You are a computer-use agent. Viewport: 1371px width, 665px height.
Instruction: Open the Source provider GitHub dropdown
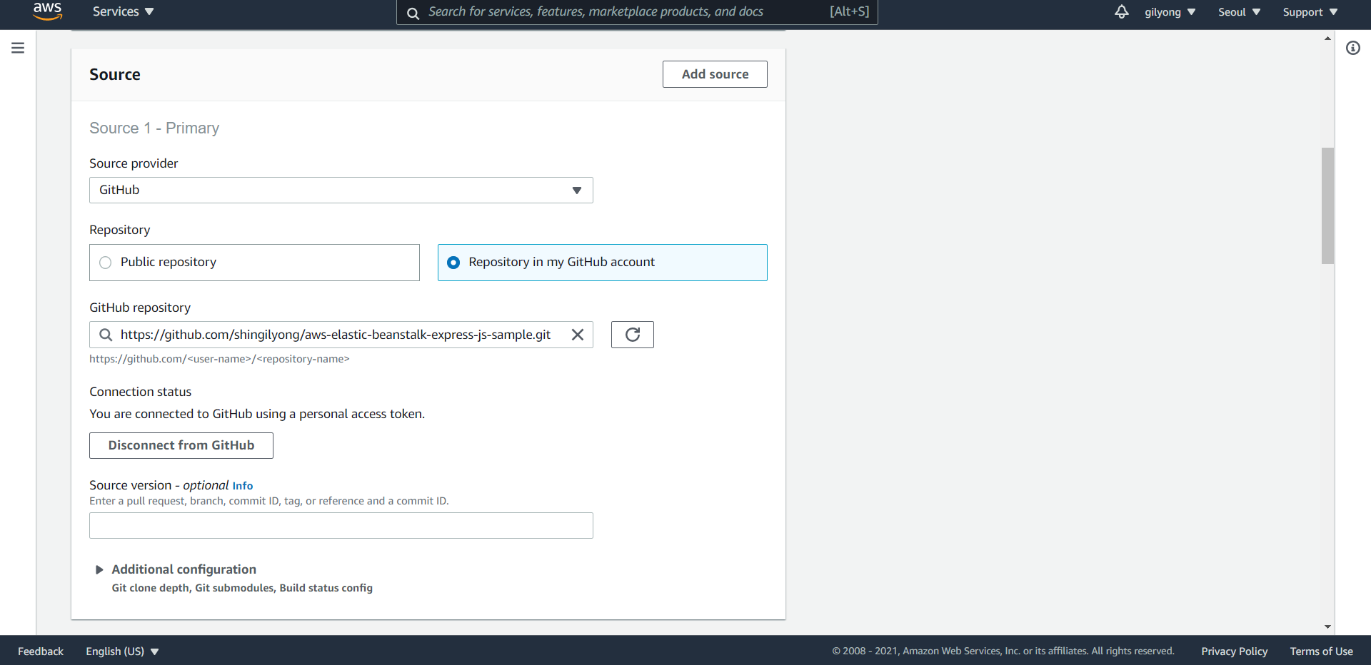[x=341, y=191]
